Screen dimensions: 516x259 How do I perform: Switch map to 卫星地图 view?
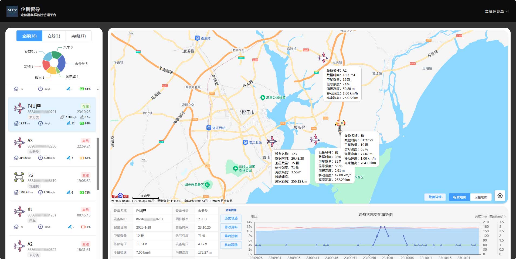pyautogui.click(x=481, y=197)
